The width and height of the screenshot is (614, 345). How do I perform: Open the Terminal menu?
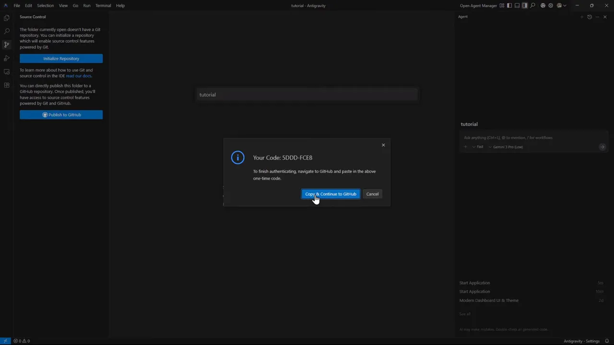(x=103, y=5)
